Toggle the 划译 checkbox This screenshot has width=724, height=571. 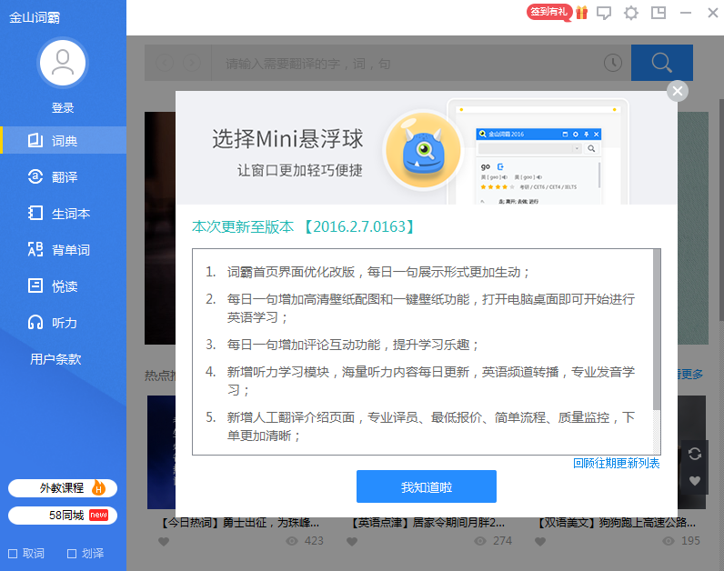click(x=72, y=554)
